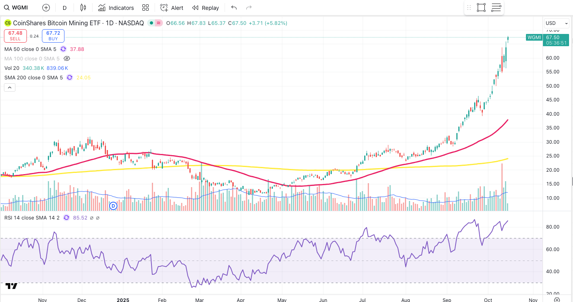Click the TradingView logo
The width and height of the screenshot is (573, 302).
tap(11, 286)
